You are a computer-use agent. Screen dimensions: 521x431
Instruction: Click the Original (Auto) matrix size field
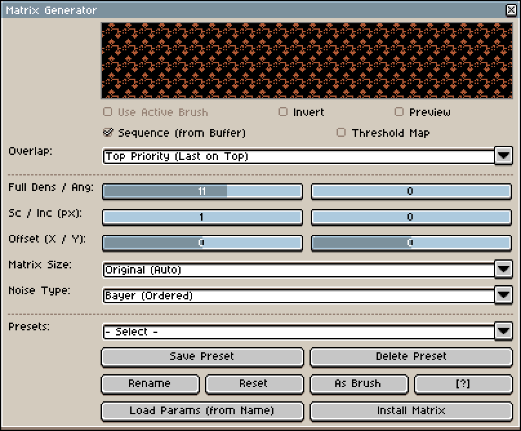coord(299,270)
